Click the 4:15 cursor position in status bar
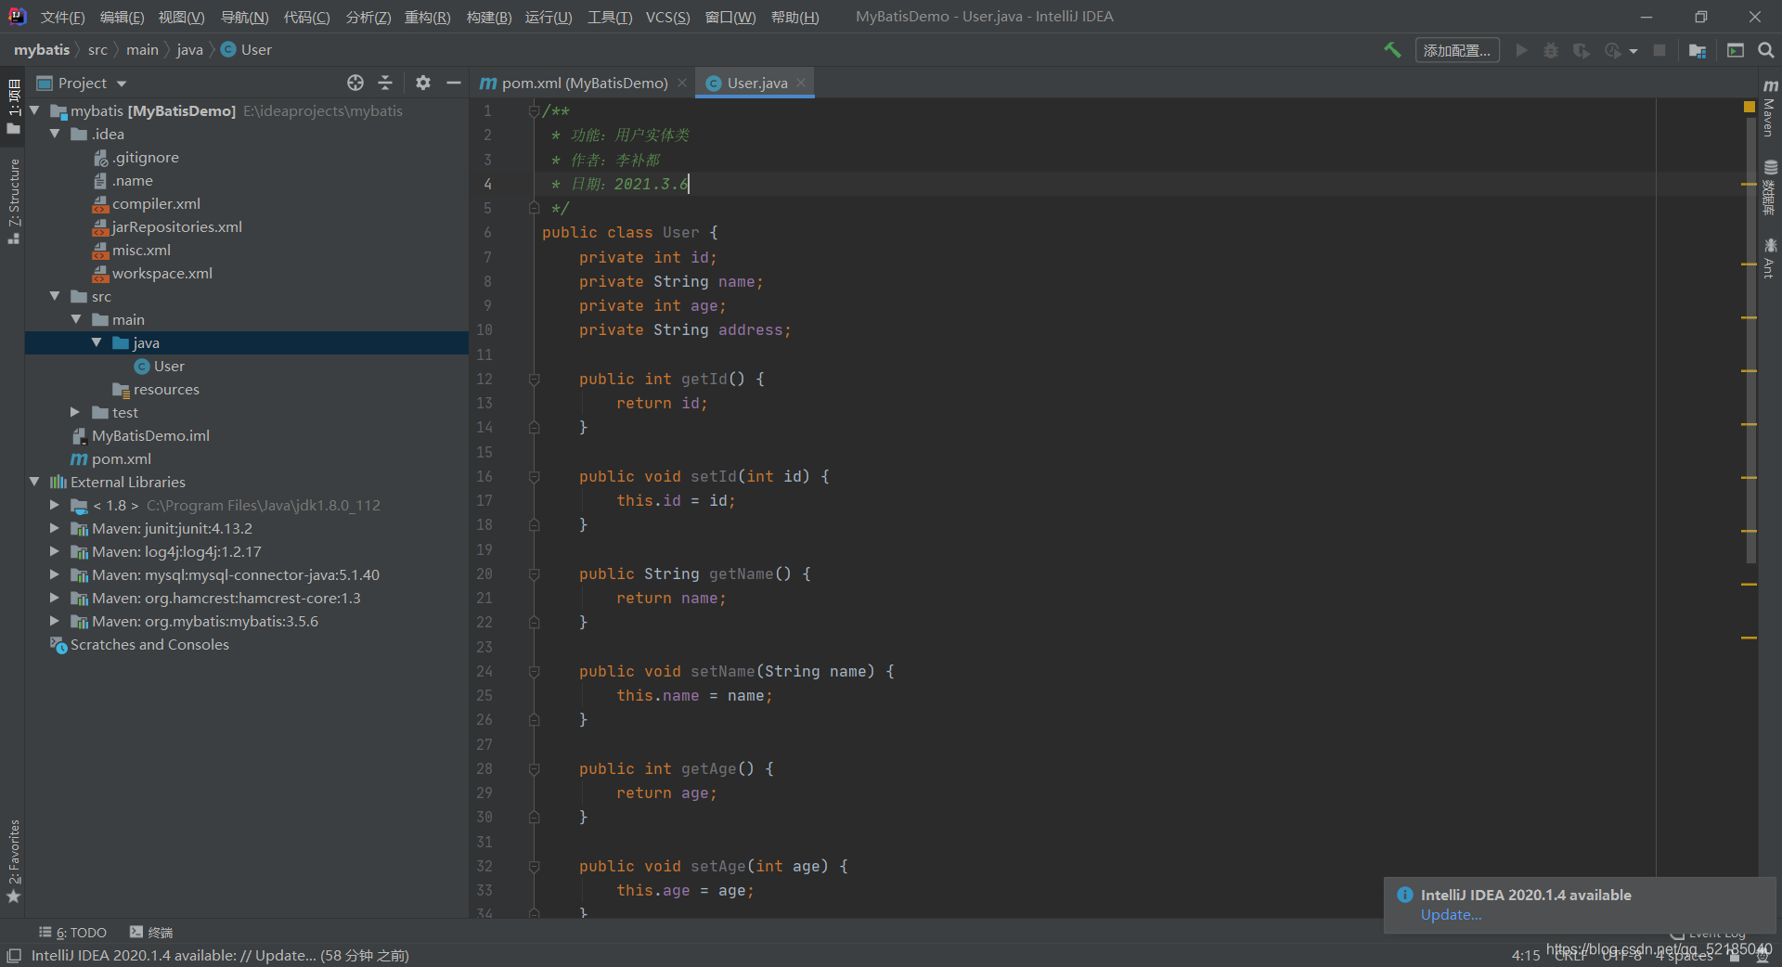This screenshot has width=1782, height=967. tap(1526, 955)
